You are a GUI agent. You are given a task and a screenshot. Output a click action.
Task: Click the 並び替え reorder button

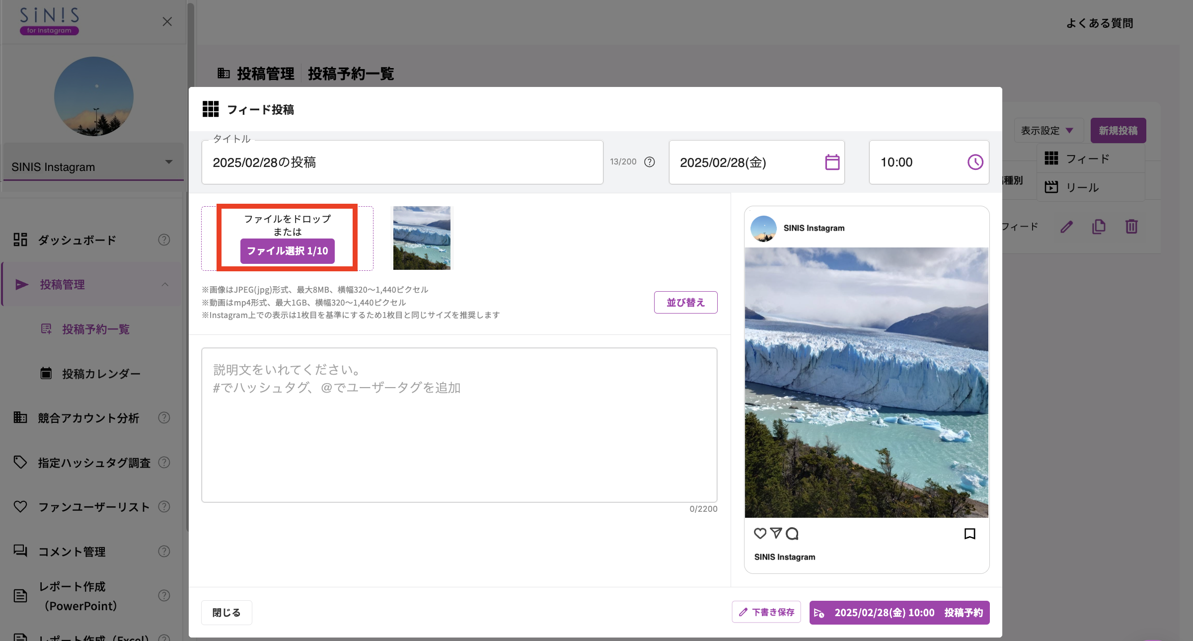coord(685,302)
